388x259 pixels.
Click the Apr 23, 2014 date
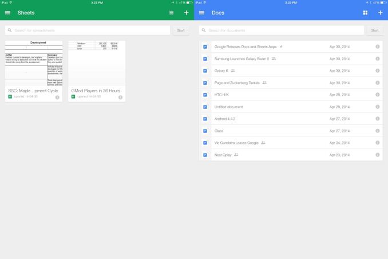pos(339,155)
